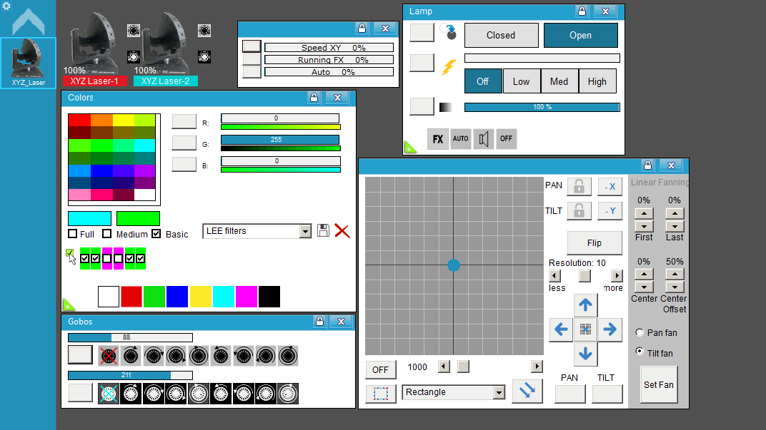Set strobe to Off
The image size is (766, 430).
482,81
